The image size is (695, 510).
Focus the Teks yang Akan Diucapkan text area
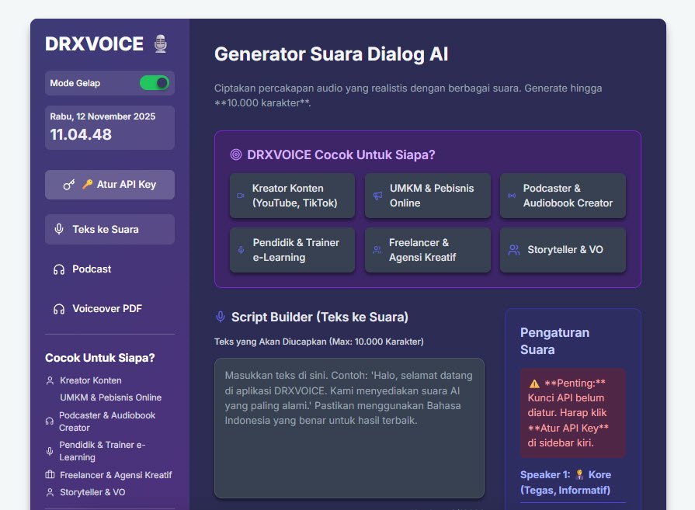click(x=349, y=428)
